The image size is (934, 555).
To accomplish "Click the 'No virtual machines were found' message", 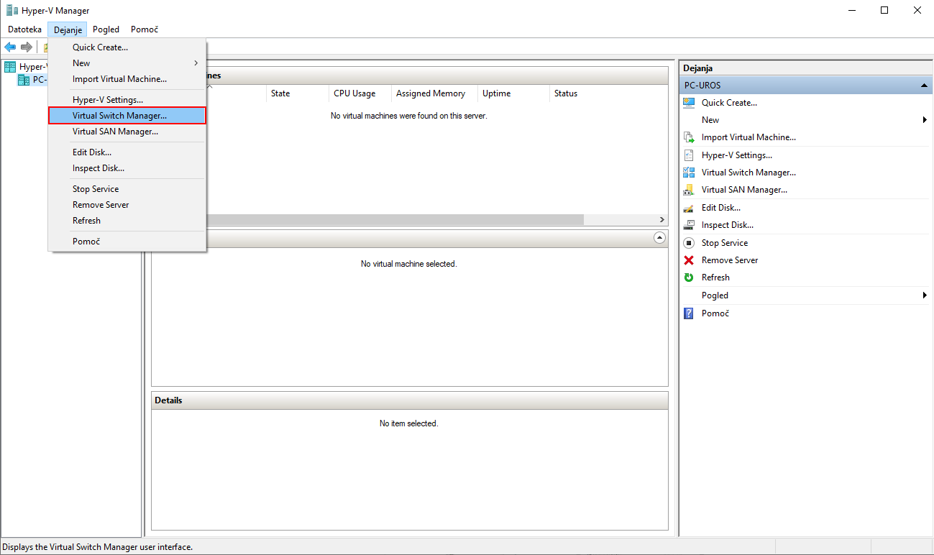I will [408, 116].
